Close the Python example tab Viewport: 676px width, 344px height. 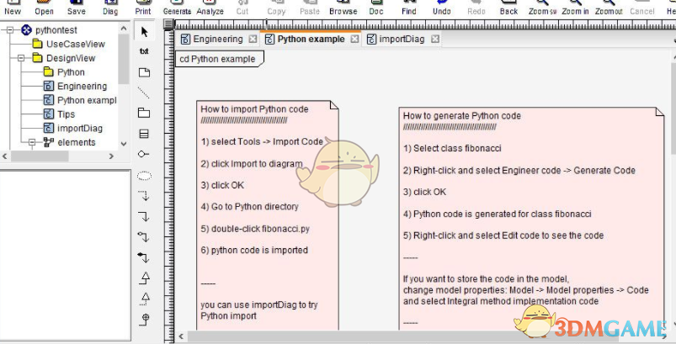point(354,40)
